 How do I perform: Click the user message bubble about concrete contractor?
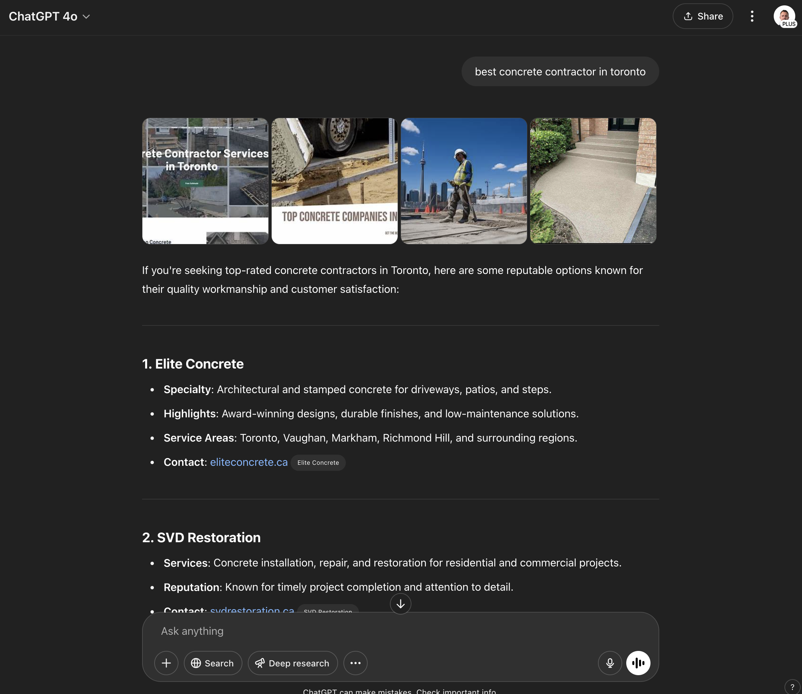coord(560,72)
